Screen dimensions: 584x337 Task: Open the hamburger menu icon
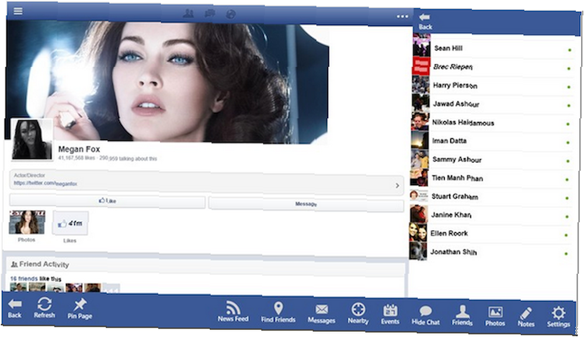click(x=18, y=11)
